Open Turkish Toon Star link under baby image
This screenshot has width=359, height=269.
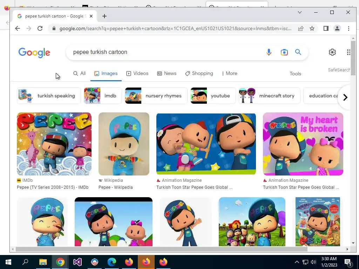tap(194, 187)
